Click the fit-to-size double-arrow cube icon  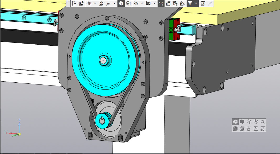[x=249, y=129]
